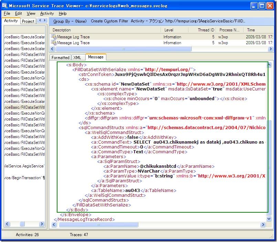The image size is (277, 242).
Task: Select the highlighted FillDataSetWith activity row
Action: pos(24,107)
